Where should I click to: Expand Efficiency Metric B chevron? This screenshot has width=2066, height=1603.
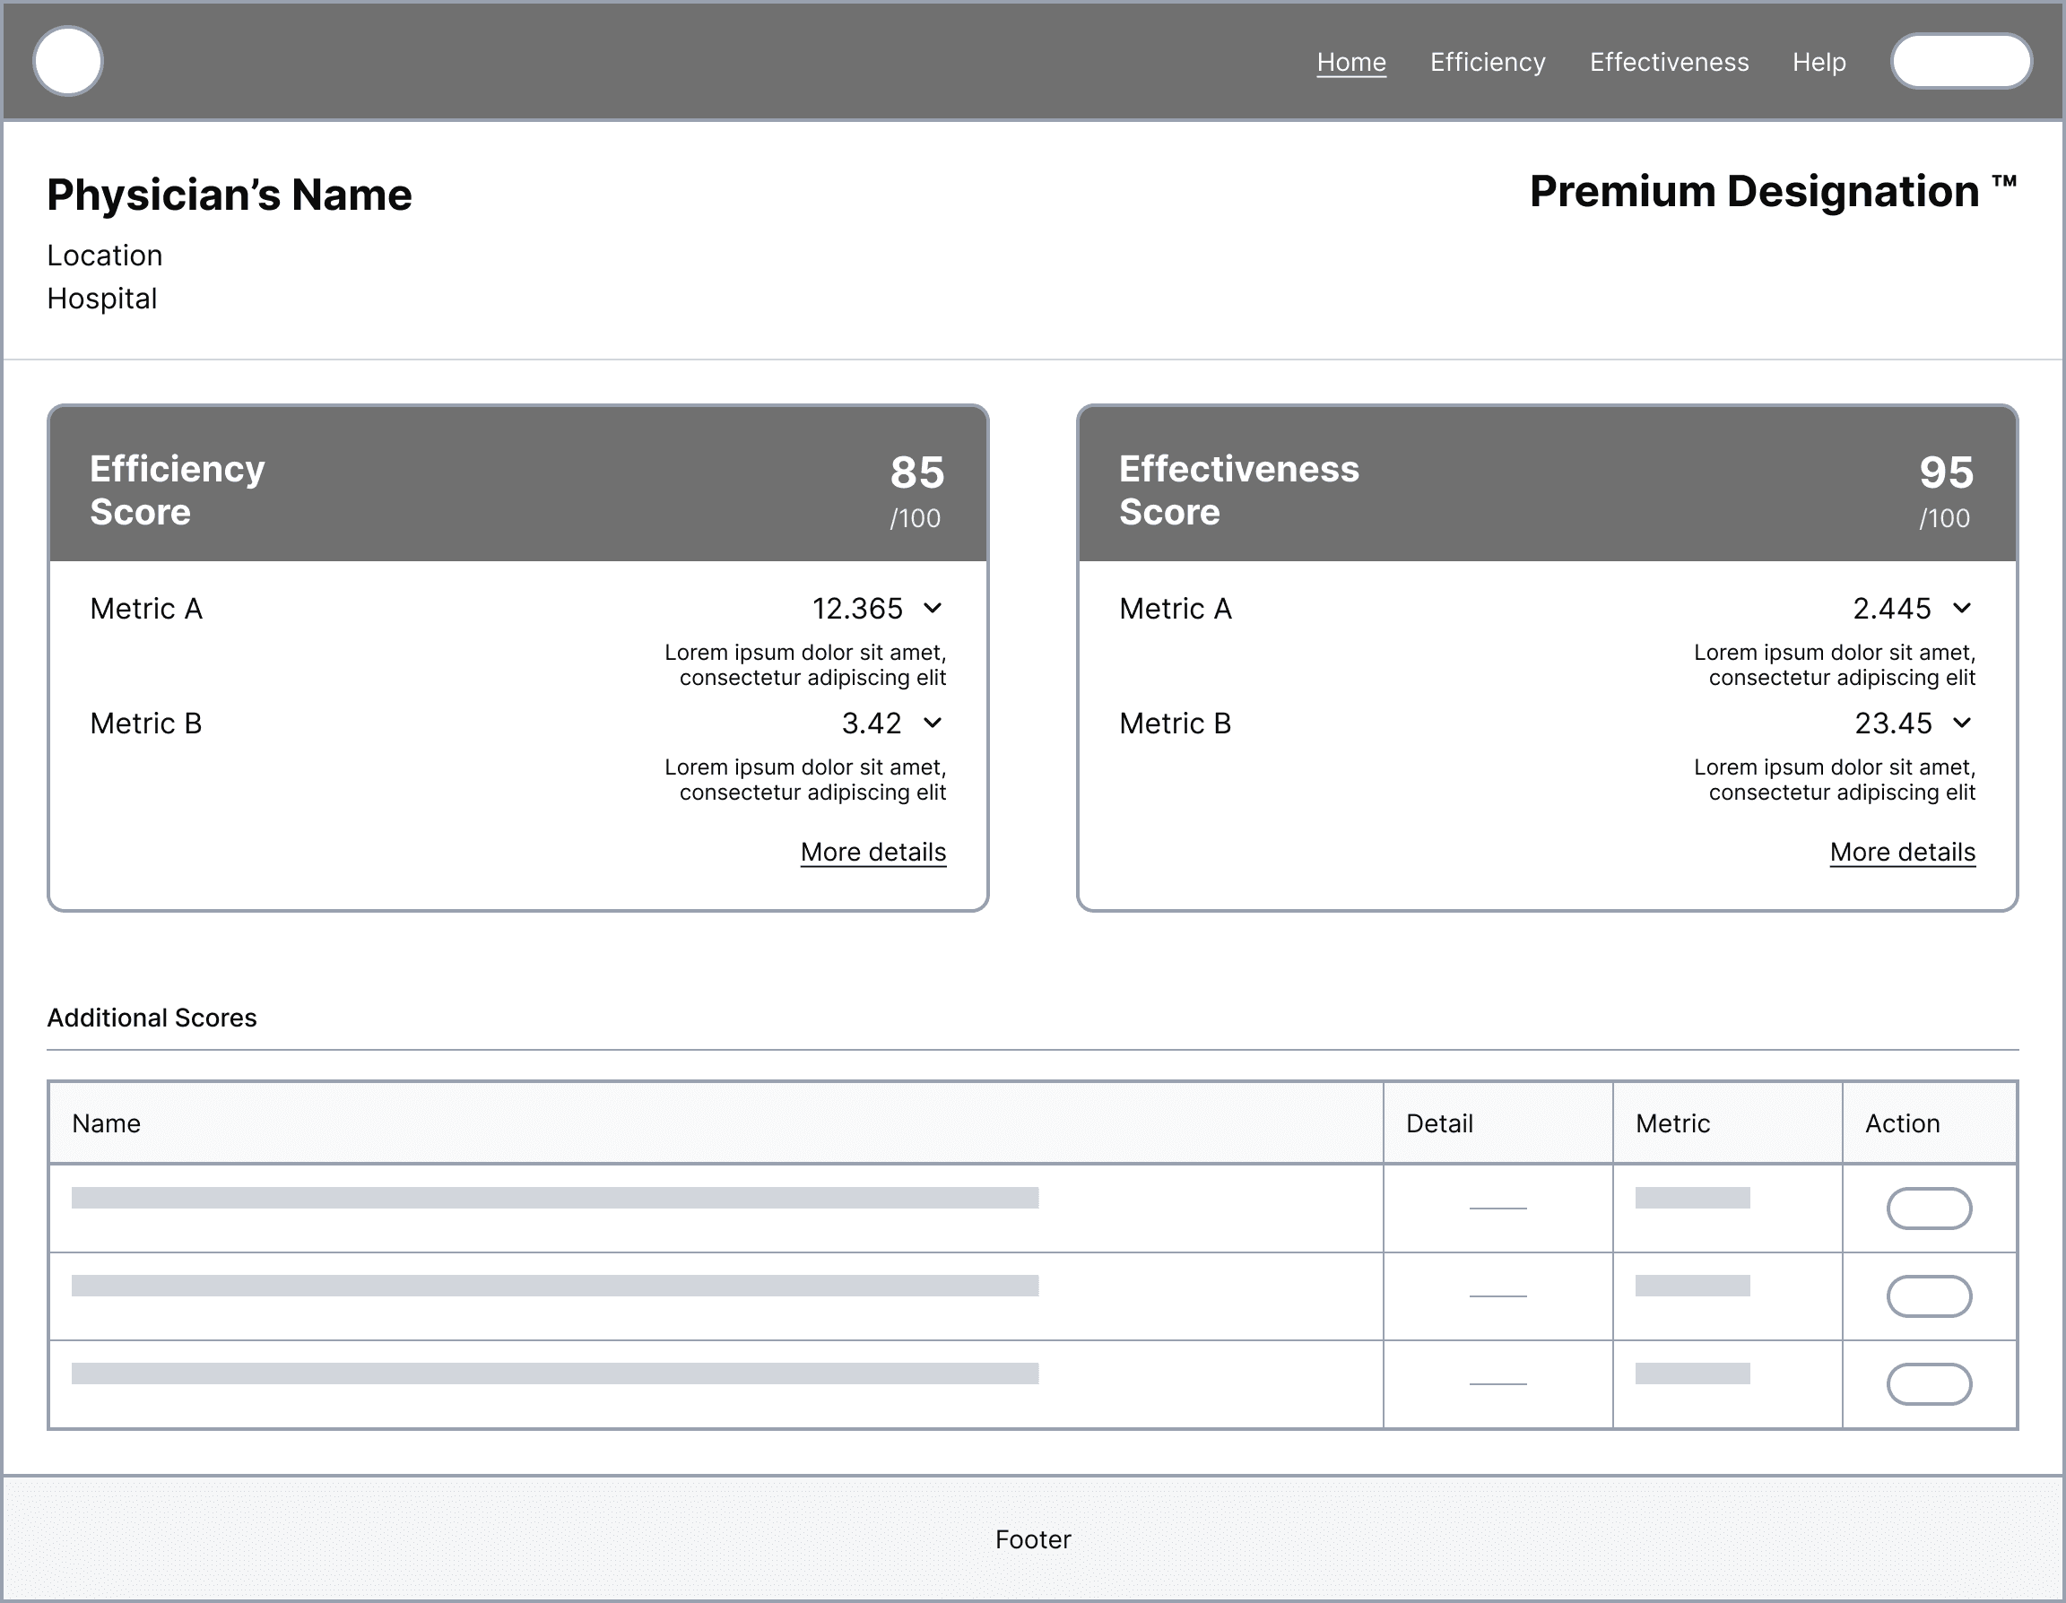933,724
